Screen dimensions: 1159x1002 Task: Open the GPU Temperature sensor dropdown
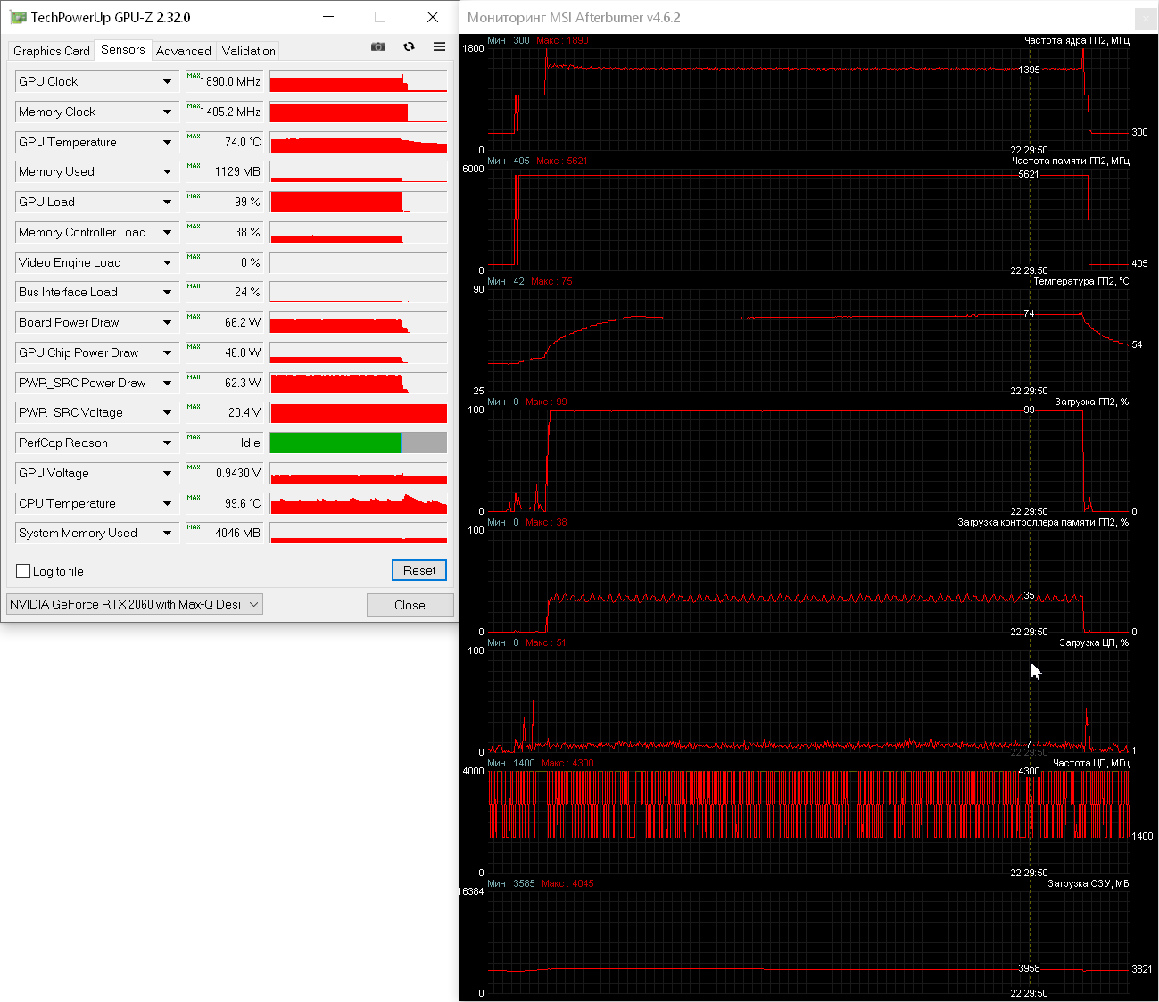tap(167, 142)
